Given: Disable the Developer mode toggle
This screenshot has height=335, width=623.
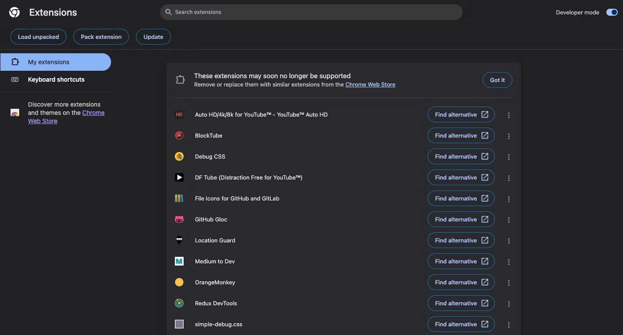Looking at the screenshot, I should pyautogui.click(x=612, y=12).
